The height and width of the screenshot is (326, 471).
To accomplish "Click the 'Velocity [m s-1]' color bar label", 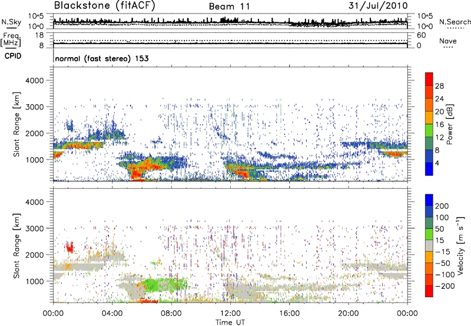I will click(x=460, y=245).
